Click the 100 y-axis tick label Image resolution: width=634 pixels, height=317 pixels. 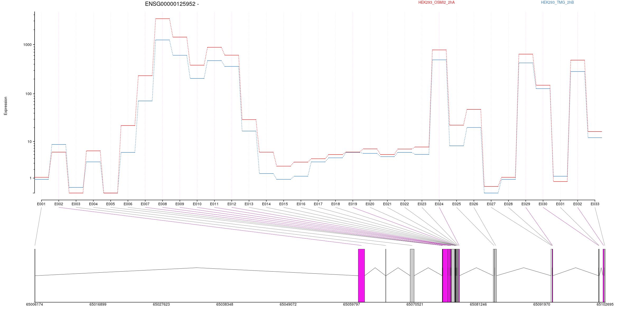[29, 94]
